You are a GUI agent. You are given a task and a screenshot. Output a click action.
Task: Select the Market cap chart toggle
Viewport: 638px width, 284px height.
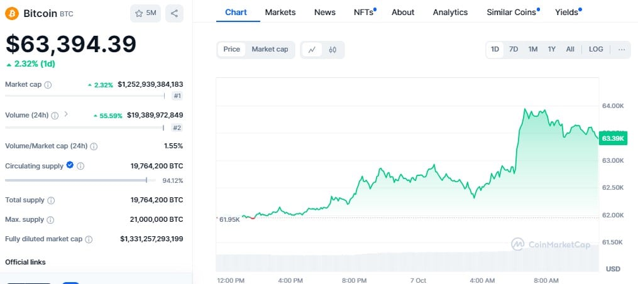[270, 49]
